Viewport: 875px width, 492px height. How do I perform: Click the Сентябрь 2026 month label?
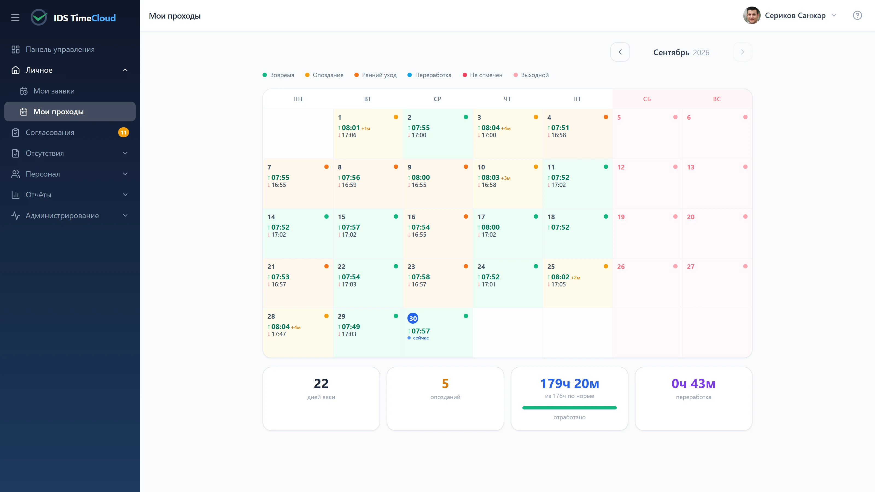click(681, 52)
